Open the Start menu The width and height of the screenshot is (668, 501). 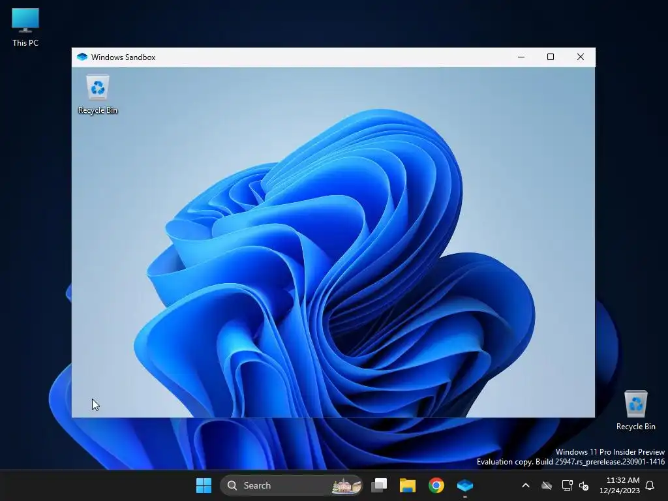click(x=204, y=485)
